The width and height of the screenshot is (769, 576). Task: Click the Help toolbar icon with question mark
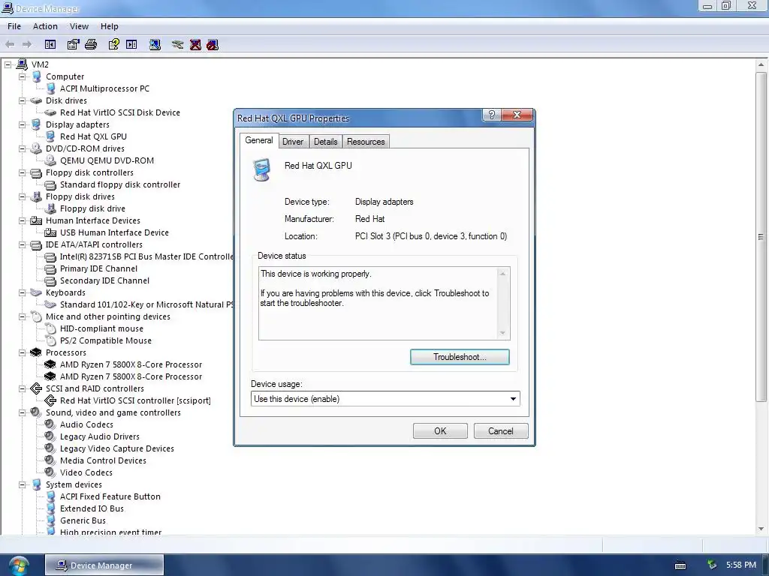114,44
